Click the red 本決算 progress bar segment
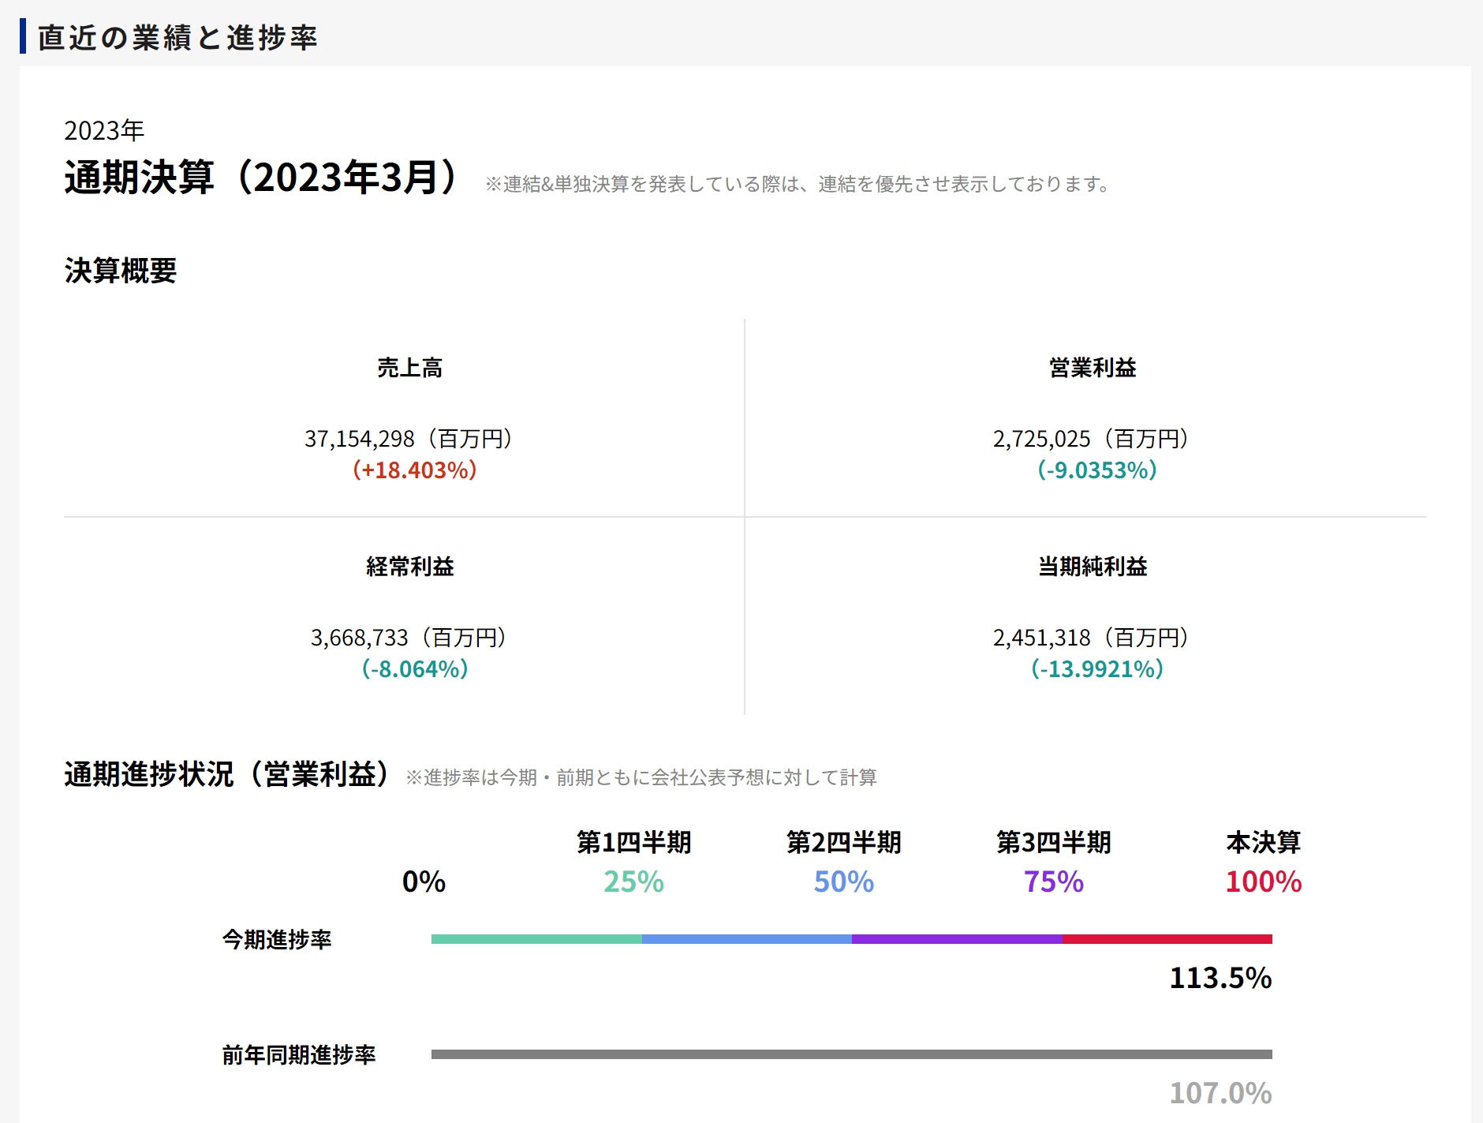This screenshot has width=1483, height=1123. 1167,939
